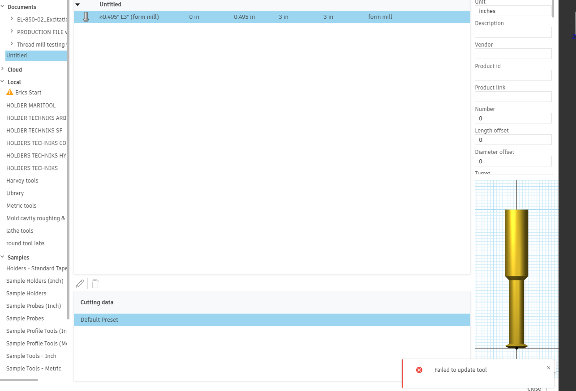This screenshot has height=391, width=576.
Task: Click the form mill tool icon in row
Action: click(x=86, y=17)
